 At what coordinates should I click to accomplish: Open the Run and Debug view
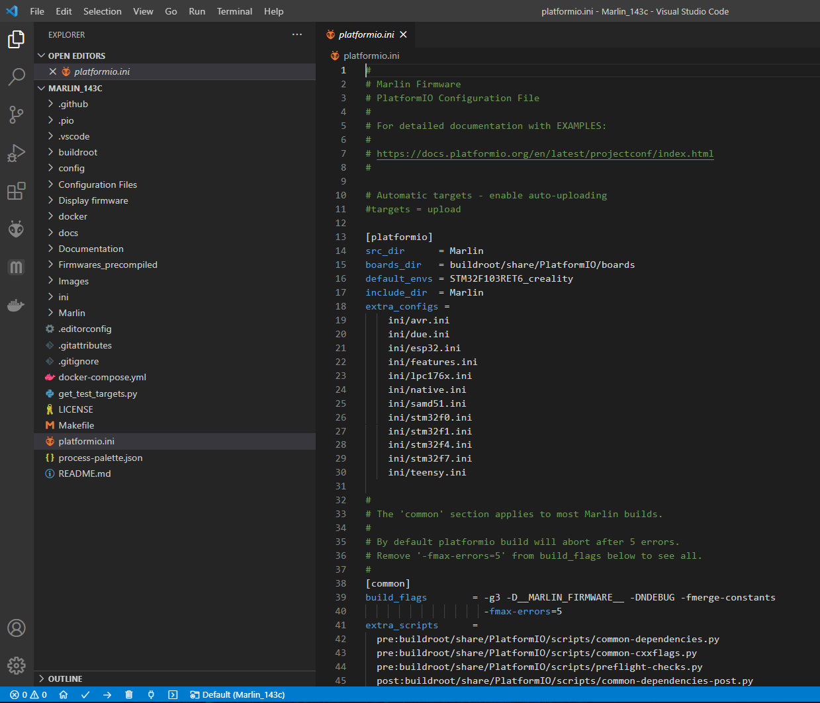[17, 153]
